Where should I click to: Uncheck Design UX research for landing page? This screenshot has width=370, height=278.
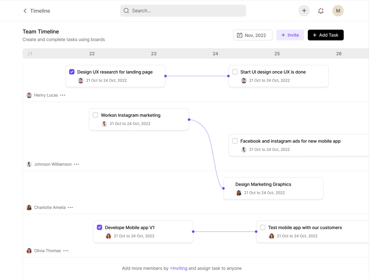72,72
